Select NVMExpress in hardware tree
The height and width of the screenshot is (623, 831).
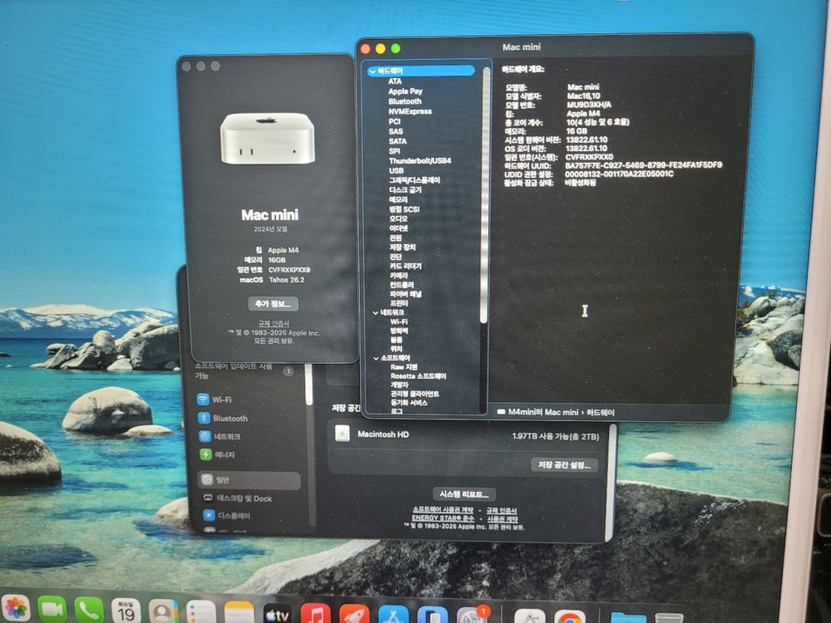pyautogui.click(x=411, y=111)
